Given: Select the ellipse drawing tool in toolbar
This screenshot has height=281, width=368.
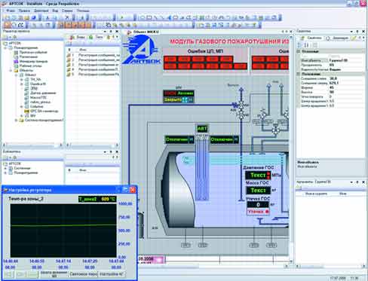Looking at the screenshot, I should coord(143,17).
